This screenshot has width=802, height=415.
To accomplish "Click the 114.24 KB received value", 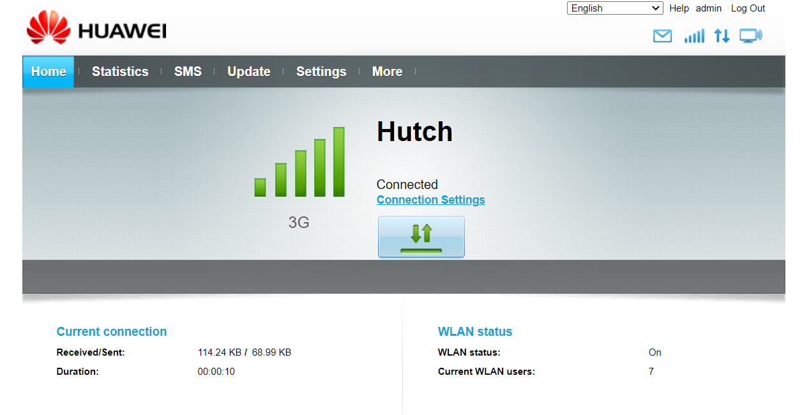I will pos(220,352).
